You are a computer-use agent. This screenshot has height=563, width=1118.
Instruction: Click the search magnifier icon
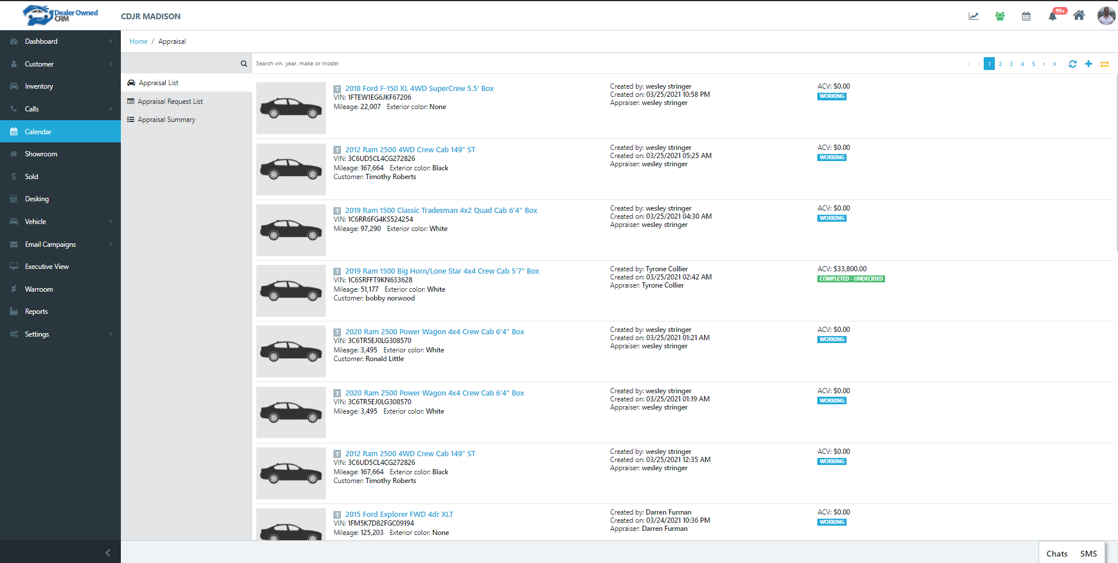(x=244, y=64)
